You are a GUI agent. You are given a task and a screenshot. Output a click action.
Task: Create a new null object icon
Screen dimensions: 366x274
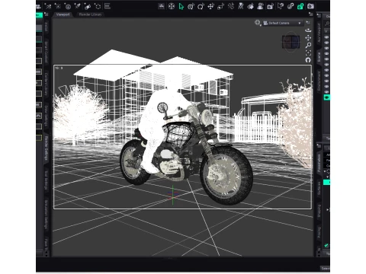pyautogui.click(x=98, y=6)
